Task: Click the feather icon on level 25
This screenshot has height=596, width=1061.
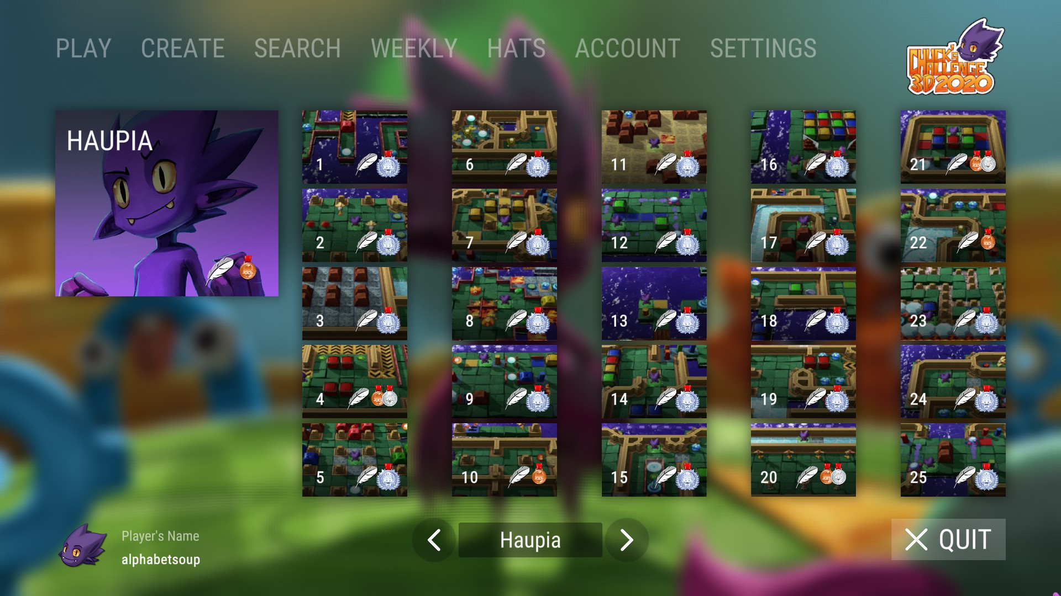Action: click(x=965, y=477)
